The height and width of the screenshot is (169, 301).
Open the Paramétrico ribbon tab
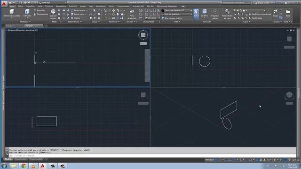tap(61, 6)
